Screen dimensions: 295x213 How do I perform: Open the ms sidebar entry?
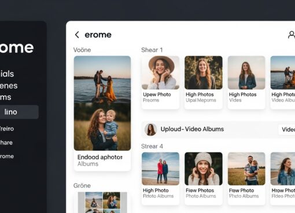coord(6,97)
